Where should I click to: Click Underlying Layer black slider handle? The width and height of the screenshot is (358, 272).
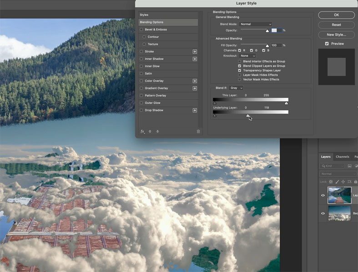pyautogui.click(x=215, y=116)
